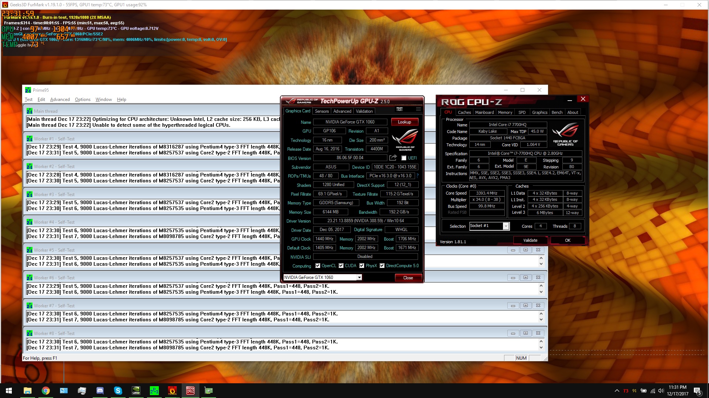Switch to CPU-Z Memory tab
The height and width of the screenshot is (398, 709).
tap(505, 112)
